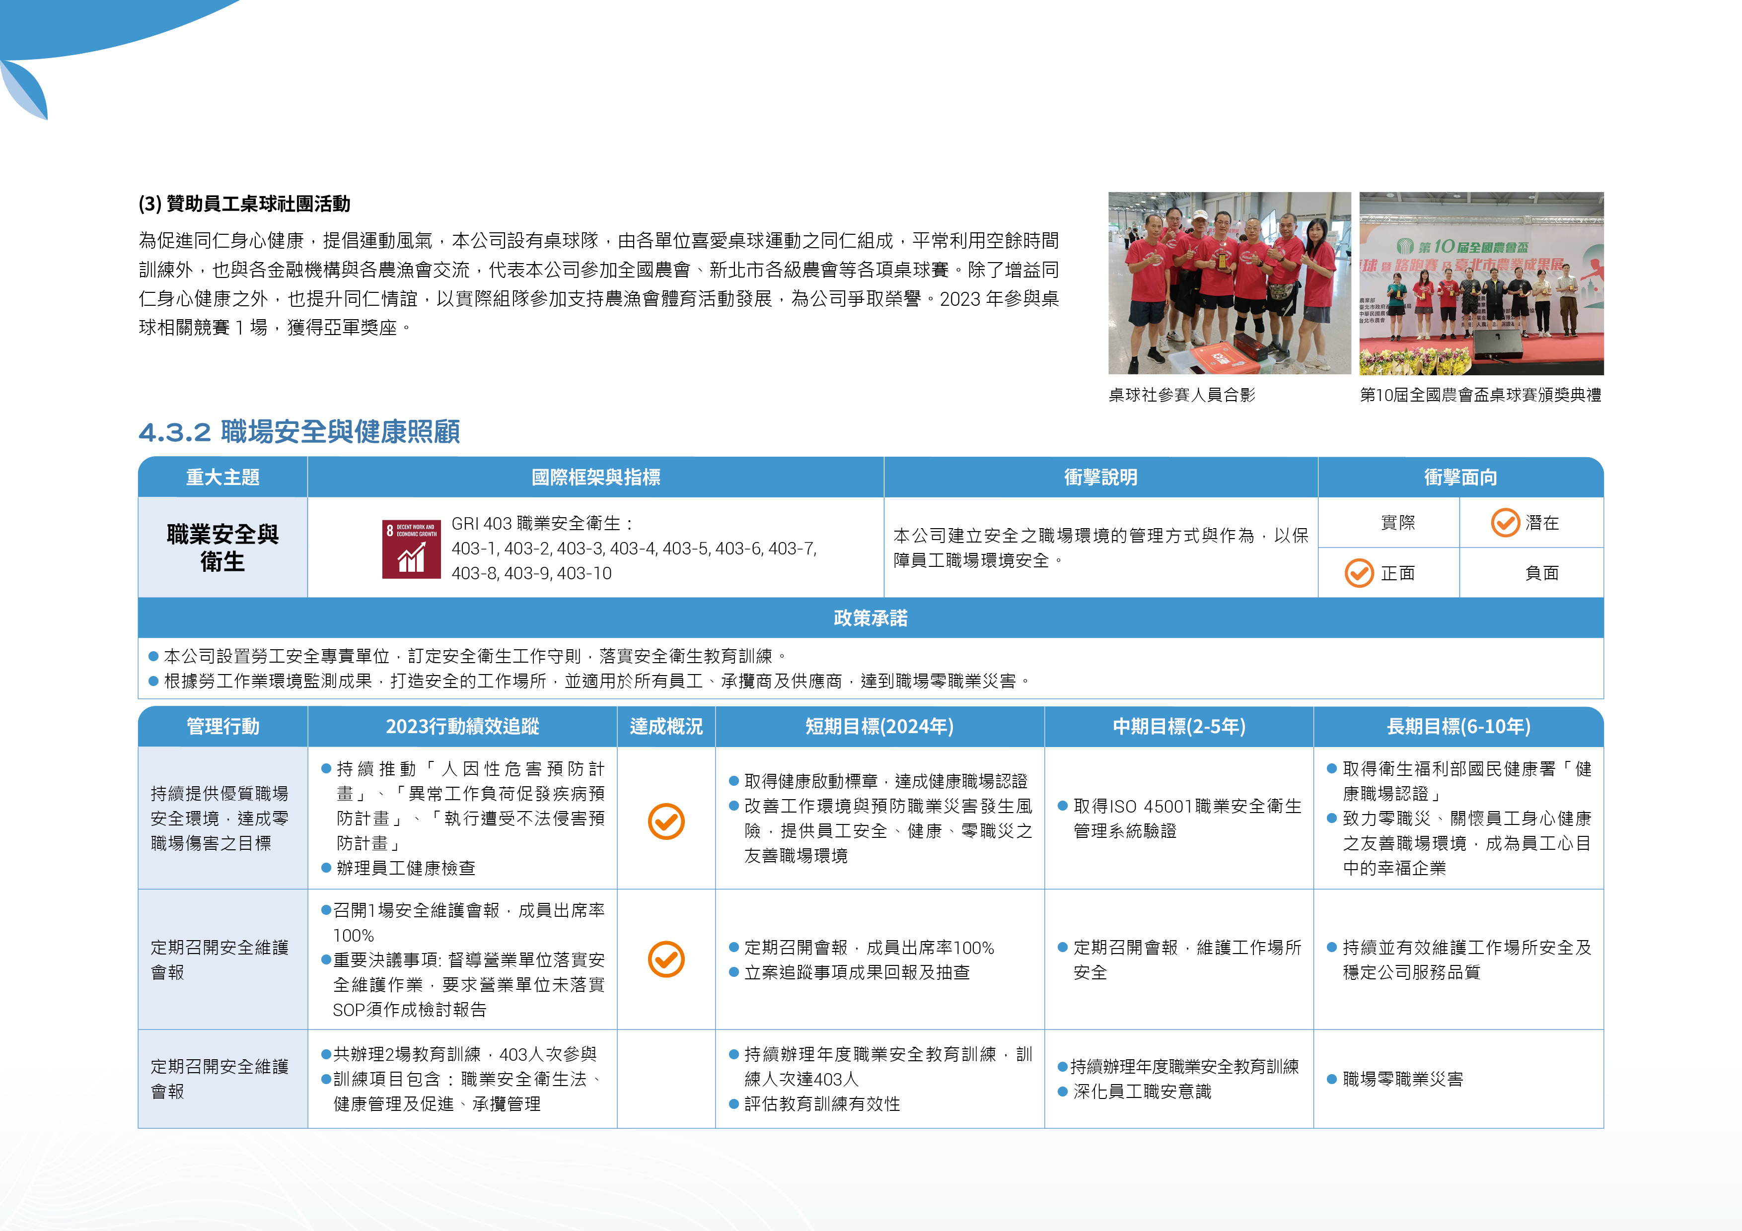The width and height of the screenshot is (1742, 1231).
Task: Click the 根據勞工作業環境監測成果 bullet
Action: [x=589, y=681]
